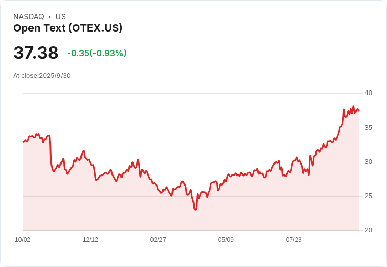Viewport: 387px width, 267px height.
Task: Click the chart's highest peak near 38
Action: point(353,106)
